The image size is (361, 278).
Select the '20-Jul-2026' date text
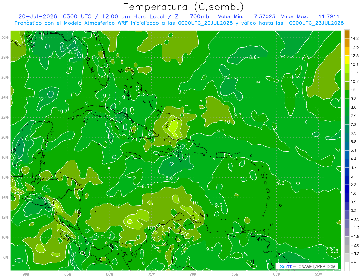(38, 16)
